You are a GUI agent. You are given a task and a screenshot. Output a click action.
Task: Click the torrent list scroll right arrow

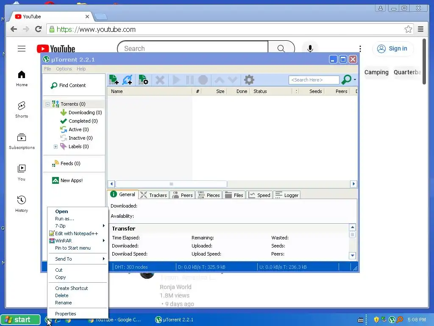click(x=353, y=184)
